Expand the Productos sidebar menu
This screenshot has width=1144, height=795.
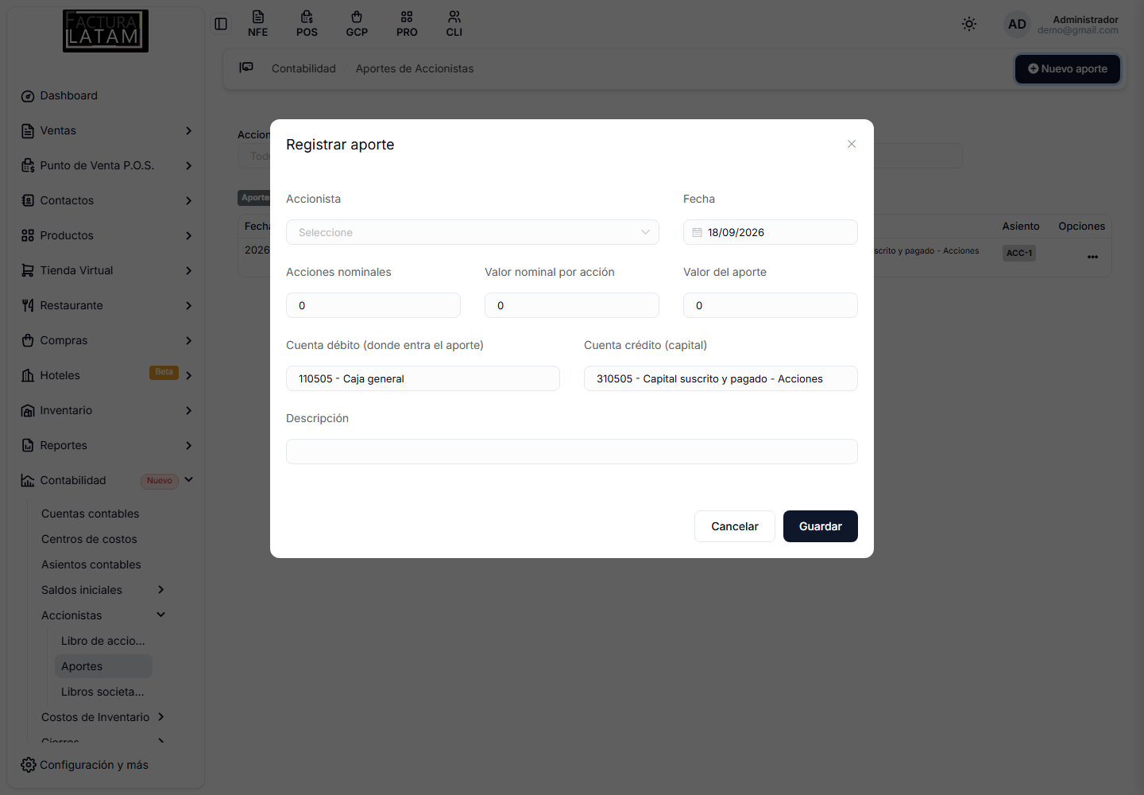point(106,235)
